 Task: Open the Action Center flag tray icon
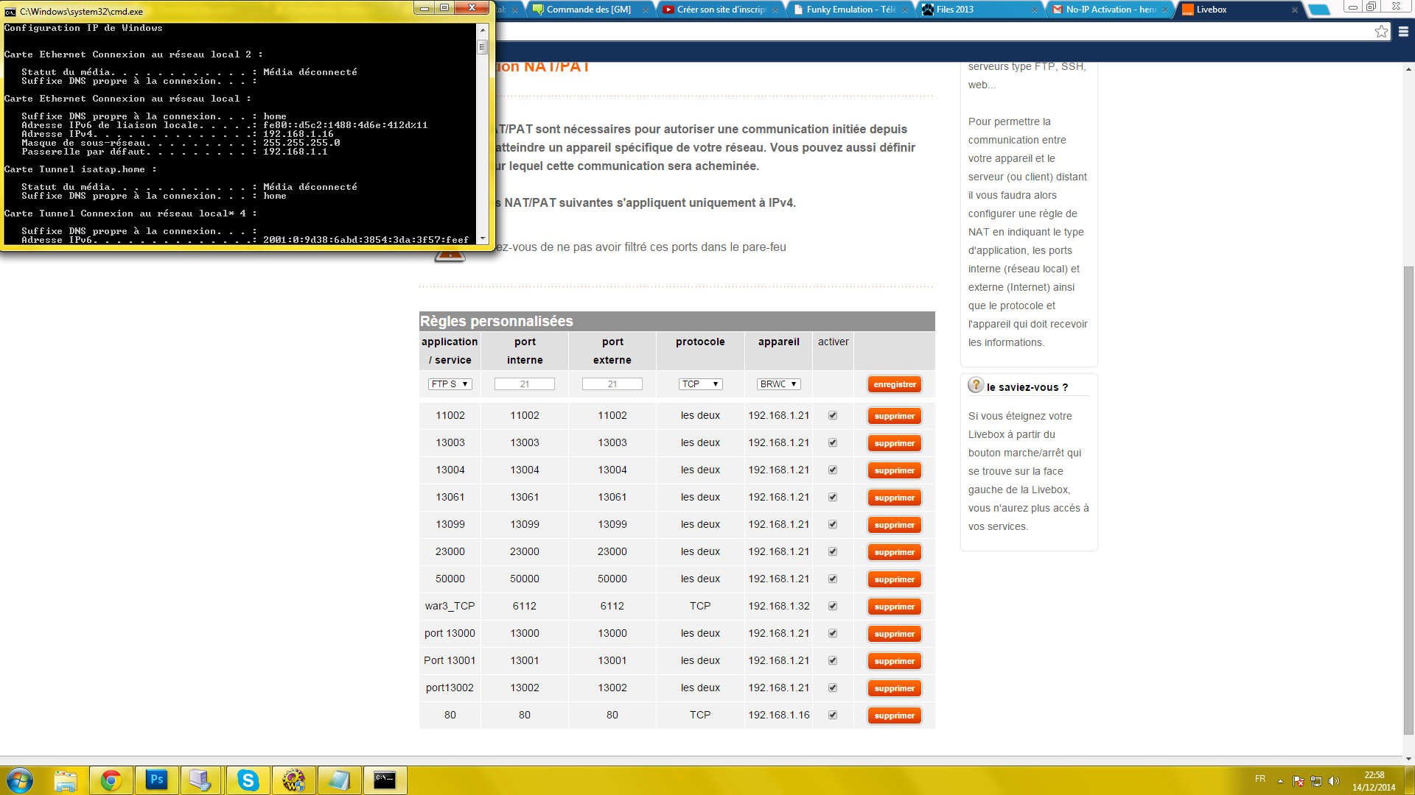(1299, 781)
